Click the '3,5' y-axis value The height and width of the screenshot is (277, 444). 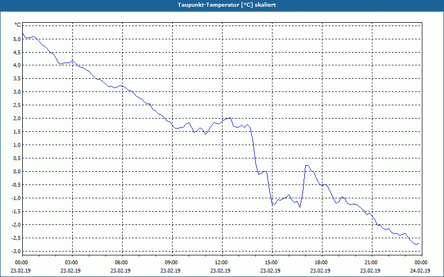(x=17, y=79)
